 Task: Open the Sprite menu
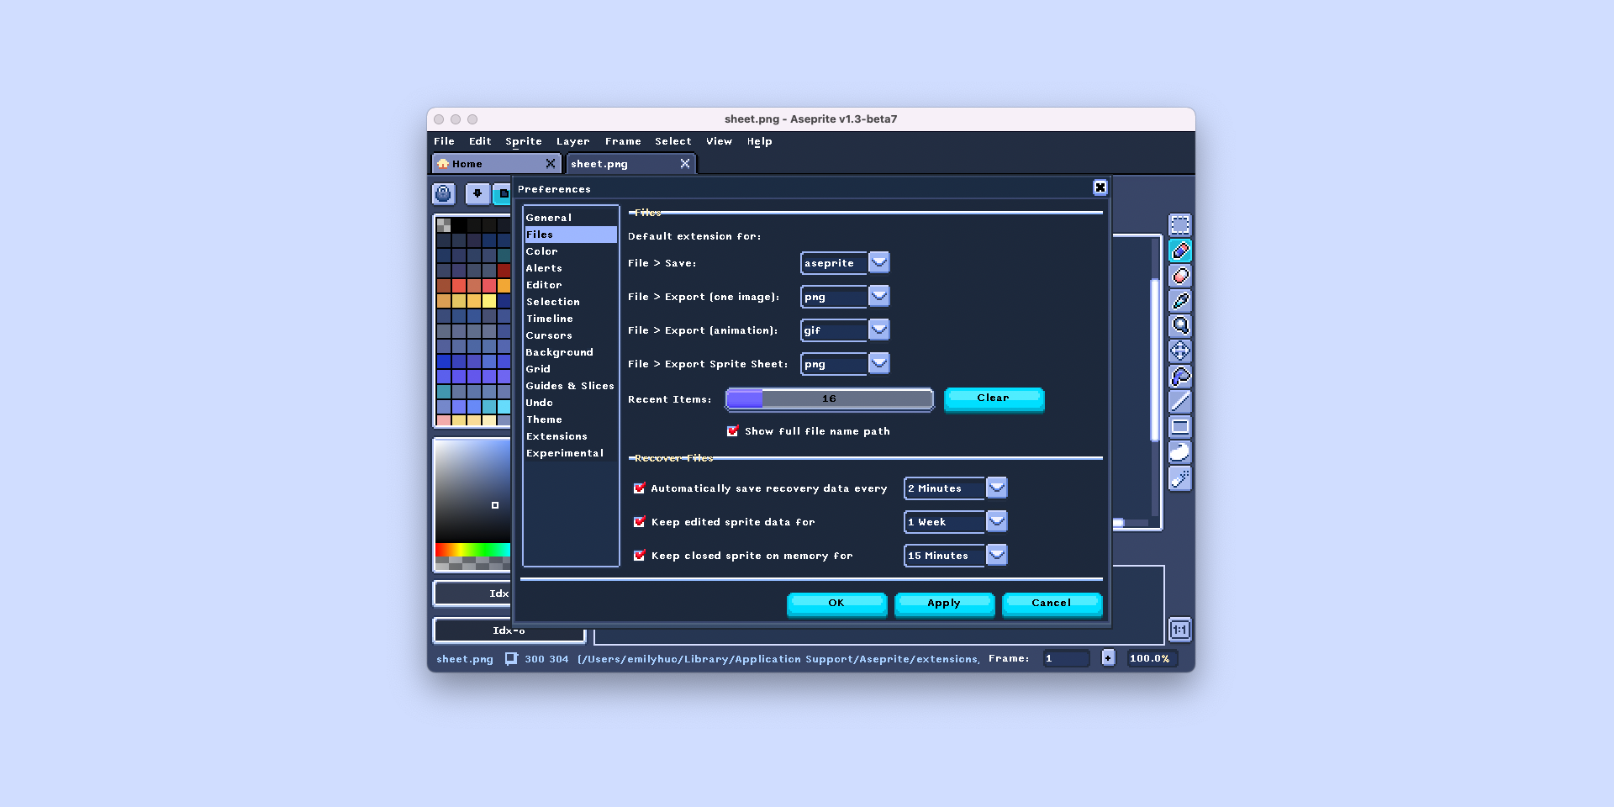(x=523, y=141)
